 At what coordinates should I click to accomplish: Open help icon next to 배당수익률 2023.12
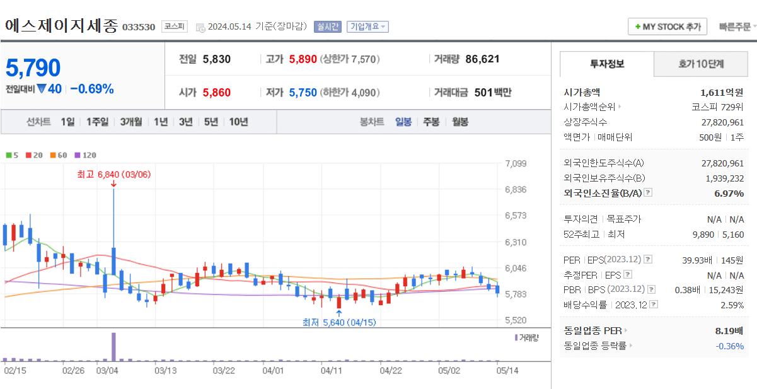(x=654, y=305)
